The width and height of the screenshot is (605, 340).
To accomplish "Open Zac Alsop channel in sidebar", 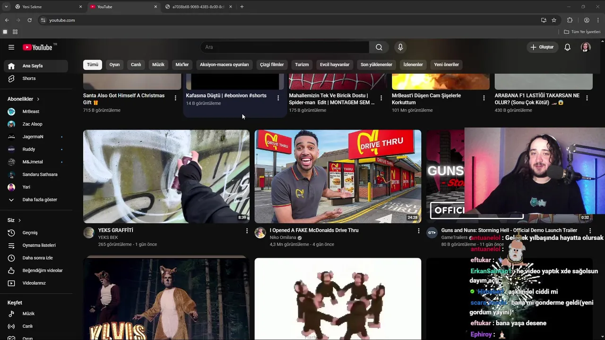I will [36, 124].
